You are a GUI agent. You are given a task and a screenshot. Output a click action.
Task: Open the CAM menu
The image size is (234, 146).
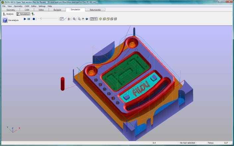point(27,6)
